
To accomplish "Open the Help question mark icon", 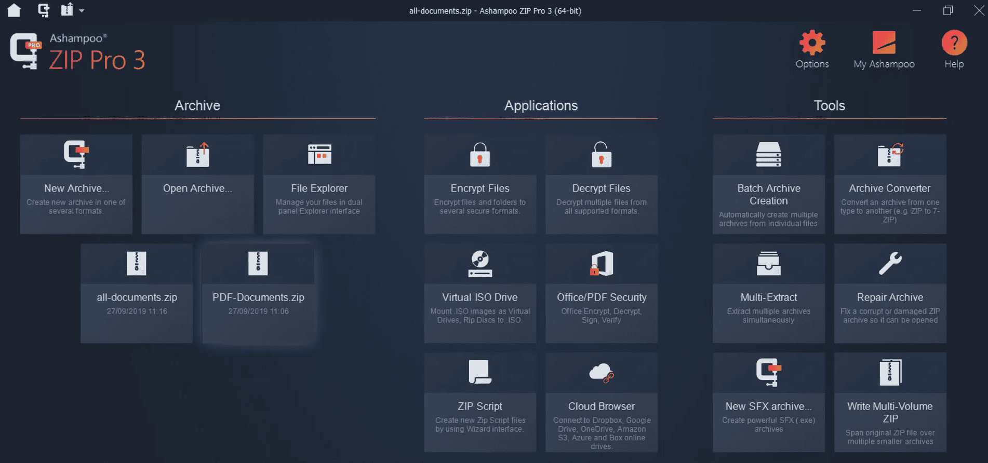I will pyautogui.click(x=954, y=43).
